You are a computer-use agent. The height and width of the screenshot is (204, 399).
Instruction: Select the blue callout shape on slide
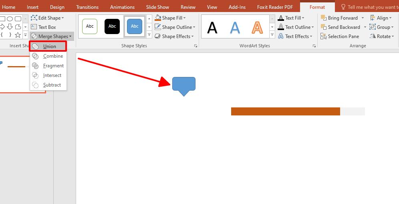[184, 86]
